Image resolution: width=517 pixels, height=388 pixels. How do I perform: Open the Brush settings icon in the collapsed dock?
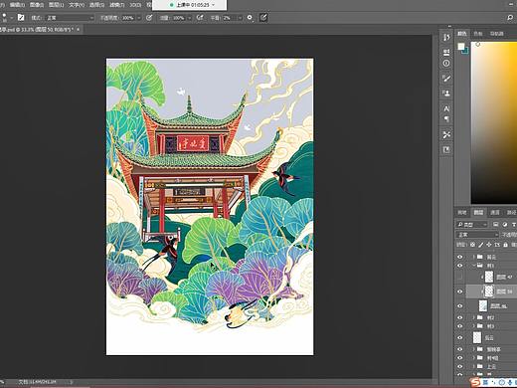(x=446, y=79)
